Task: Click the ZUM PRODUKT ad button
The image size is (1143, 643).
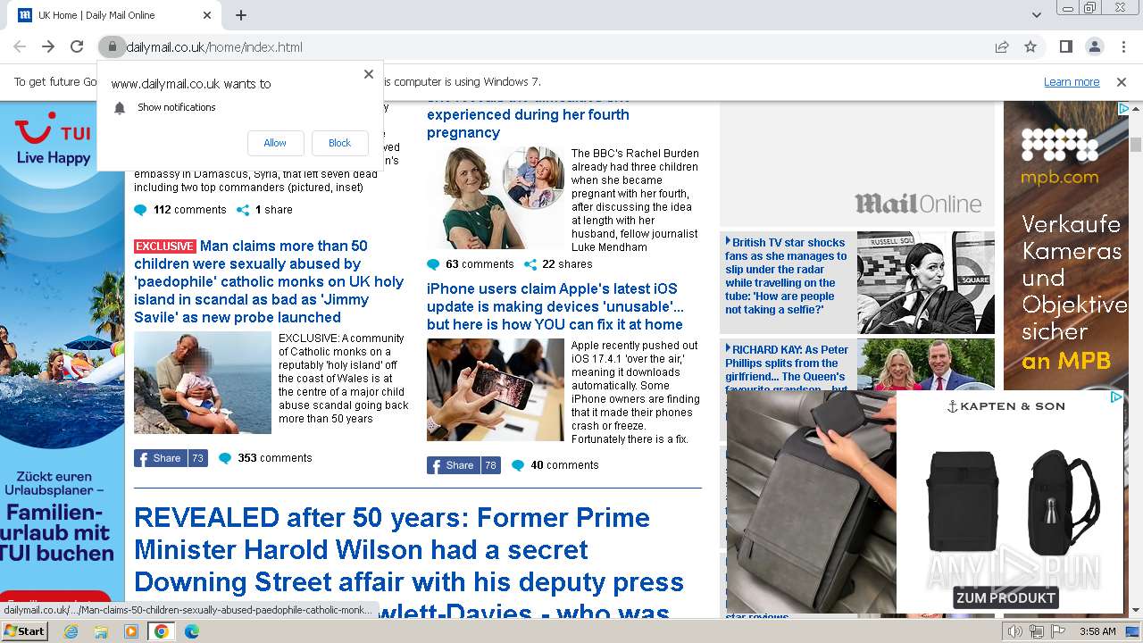Action: pos(1005,598)
